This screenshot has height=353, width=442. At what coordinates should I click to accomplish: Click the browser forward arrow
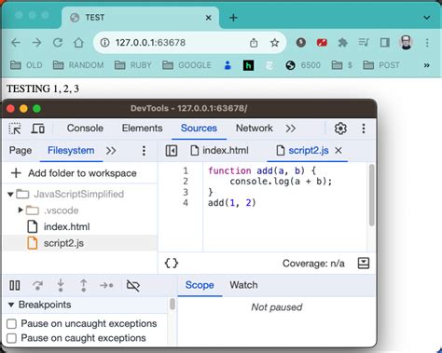click(36, 43)
